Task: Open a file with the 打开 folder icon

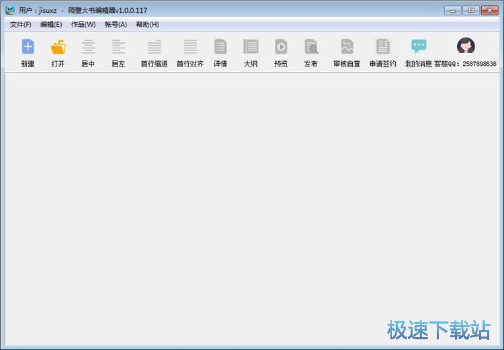Action: (x=58, y=47)
